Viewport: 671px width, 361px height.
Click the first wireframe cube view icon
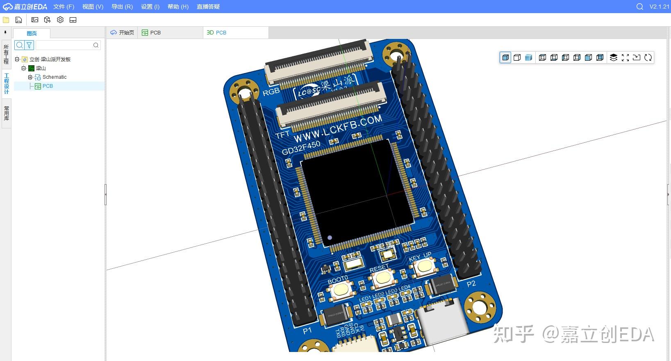point(542,57)
